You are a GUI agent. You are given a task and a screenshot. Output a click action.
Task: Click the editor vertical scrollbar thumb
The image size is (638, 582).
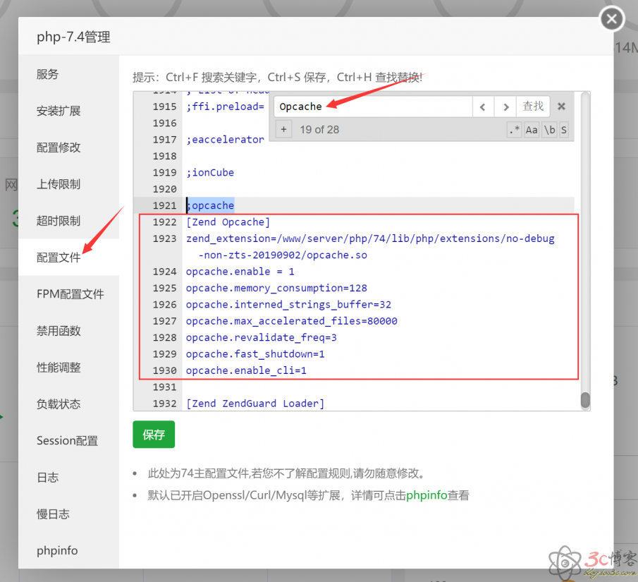[x=585, y=400]
